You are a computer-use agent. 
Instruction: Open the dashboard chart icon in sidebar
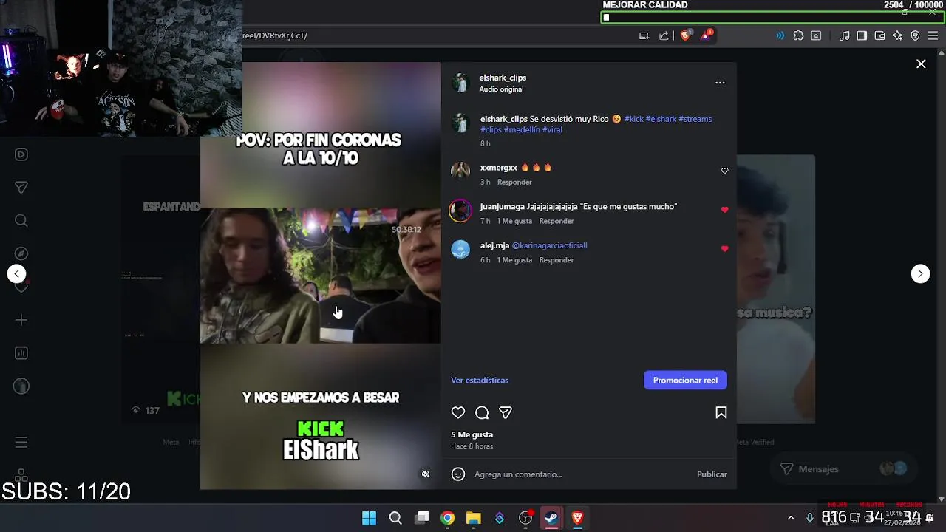[x=21, y=353]
